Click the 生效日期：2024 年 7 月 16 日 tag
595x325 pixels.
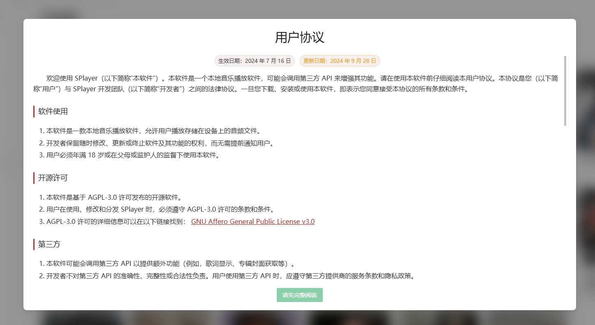(255, 61)
